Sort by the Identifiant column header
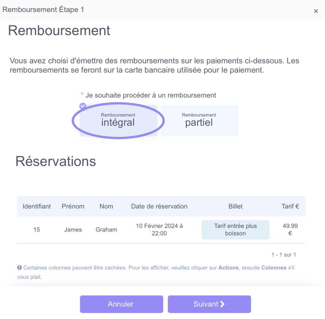 point(37,206)
